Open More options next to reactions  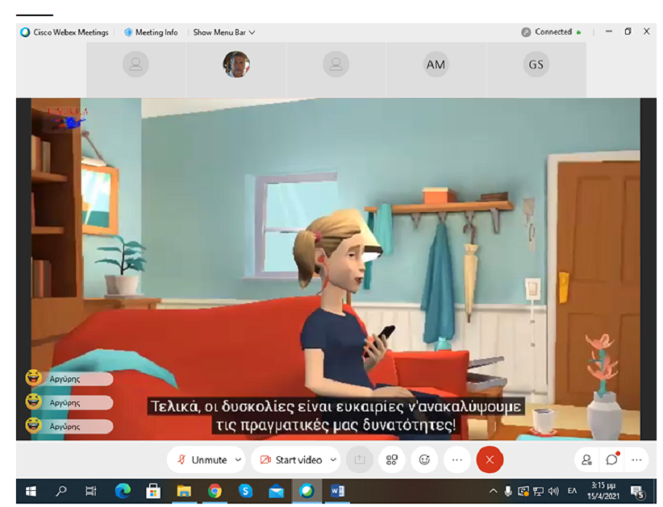pyautogui.click(x=457, y=459)
